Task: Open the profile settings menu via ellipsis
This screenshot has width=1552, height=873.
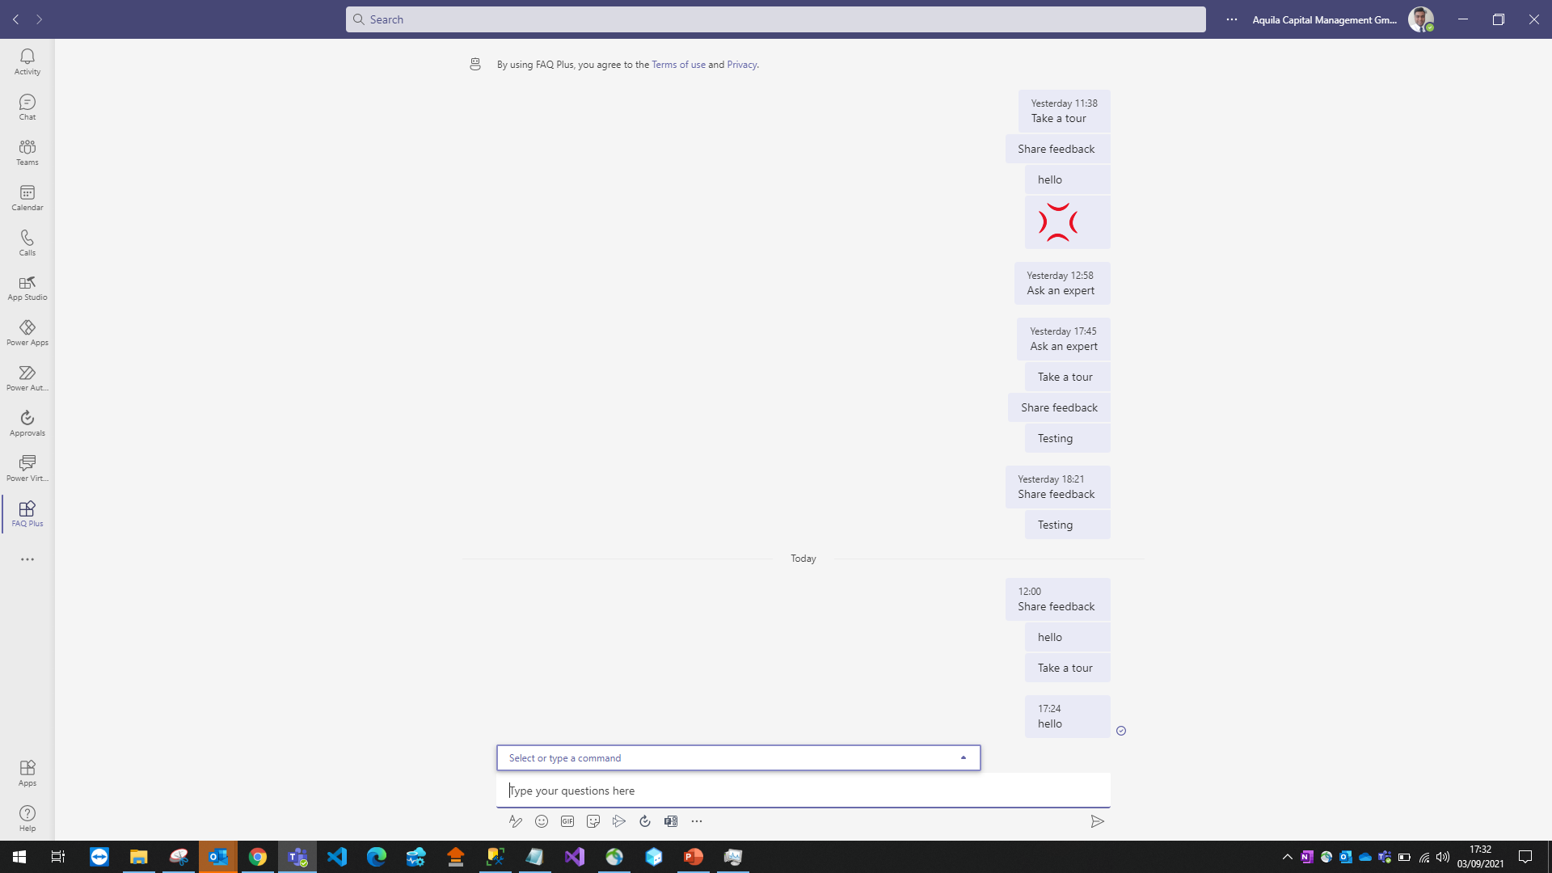Action: (x=1231, y=19)
